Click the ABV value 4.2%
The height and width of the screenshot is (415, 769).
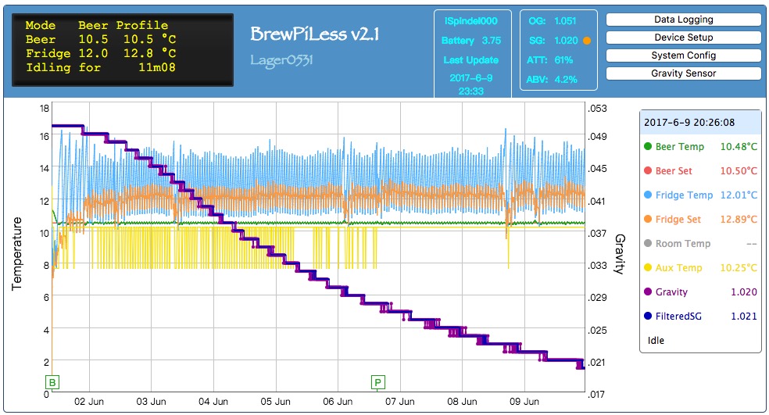[566, 80]
